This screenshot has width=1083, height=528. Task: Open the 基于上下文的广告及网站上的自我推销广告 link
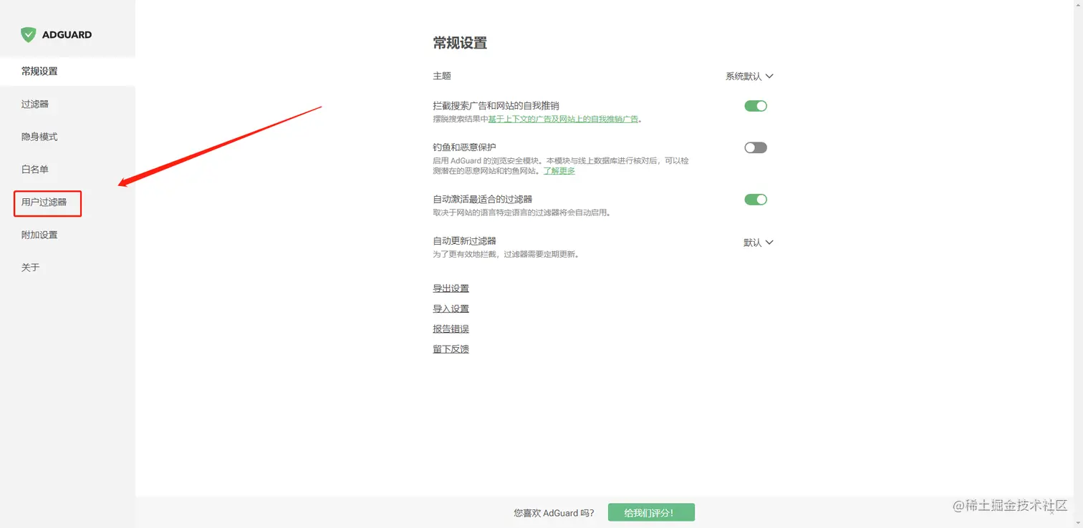(563, 119)
